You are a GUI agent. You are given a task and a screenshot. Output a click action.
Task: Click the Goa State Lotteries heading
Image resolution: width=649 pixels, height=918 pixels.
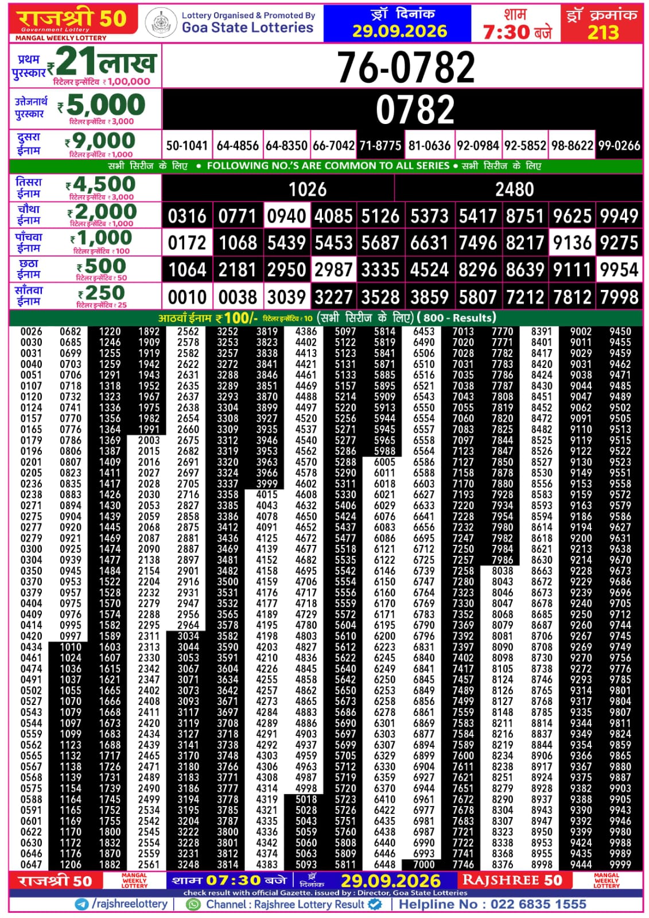tap(247, 27)
